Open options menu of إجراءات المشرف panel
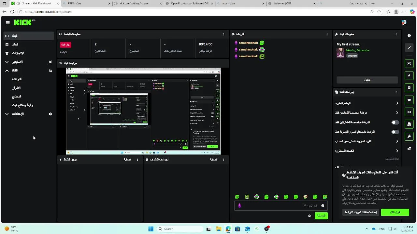Image resolution: width=417 pixels, height=234 pixels. point(223,160)
